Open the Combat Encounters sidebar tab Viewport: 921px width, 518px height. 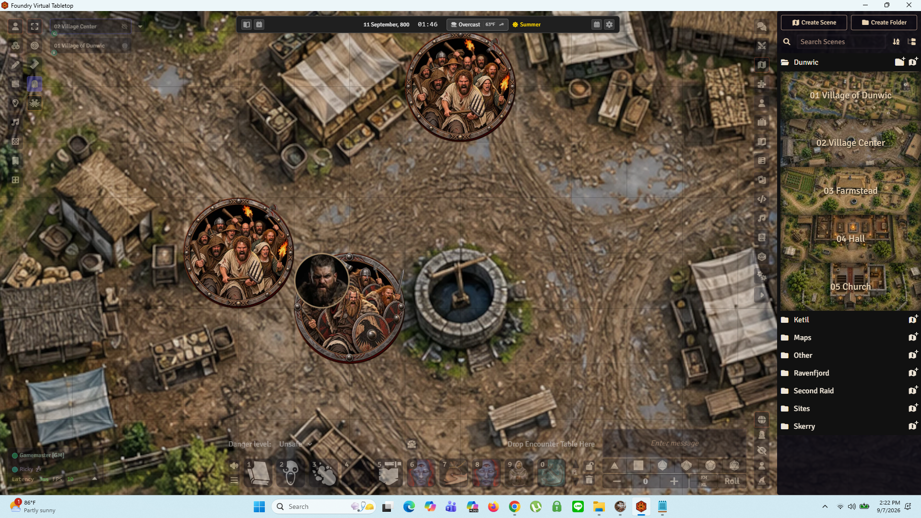762,46
